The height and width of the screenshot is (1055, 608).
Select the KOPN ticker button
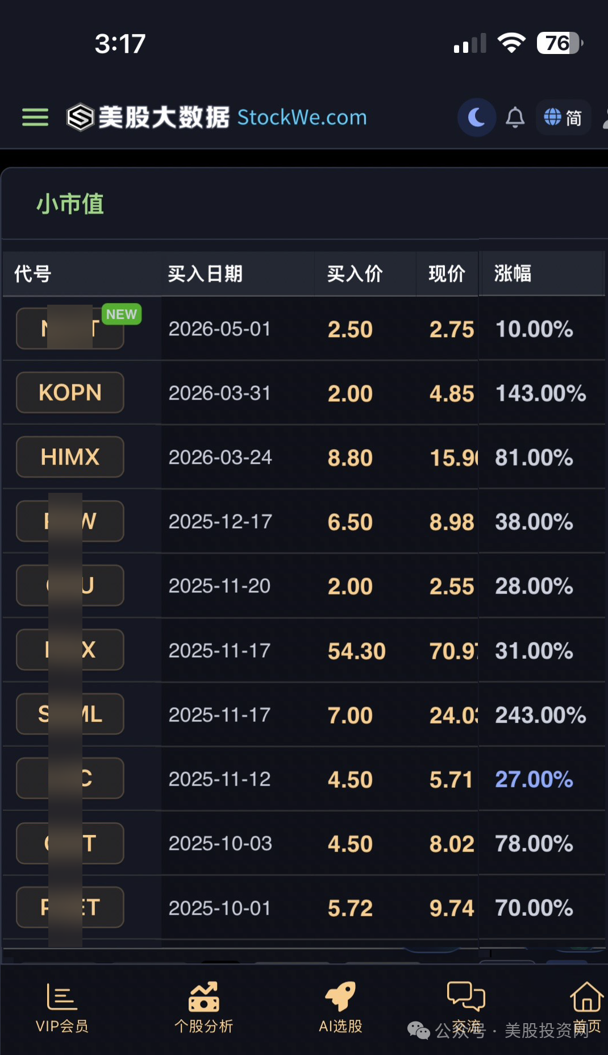point(70,393)
